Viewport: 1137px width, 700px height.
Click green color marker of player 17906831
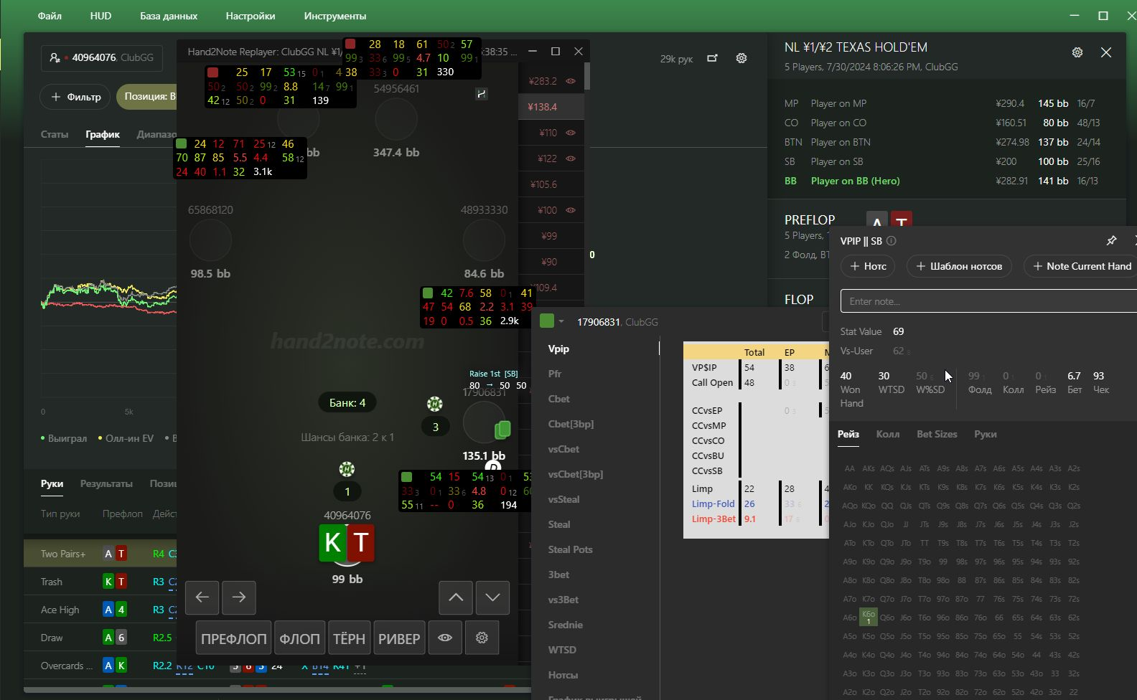click(x=547, y=321)
